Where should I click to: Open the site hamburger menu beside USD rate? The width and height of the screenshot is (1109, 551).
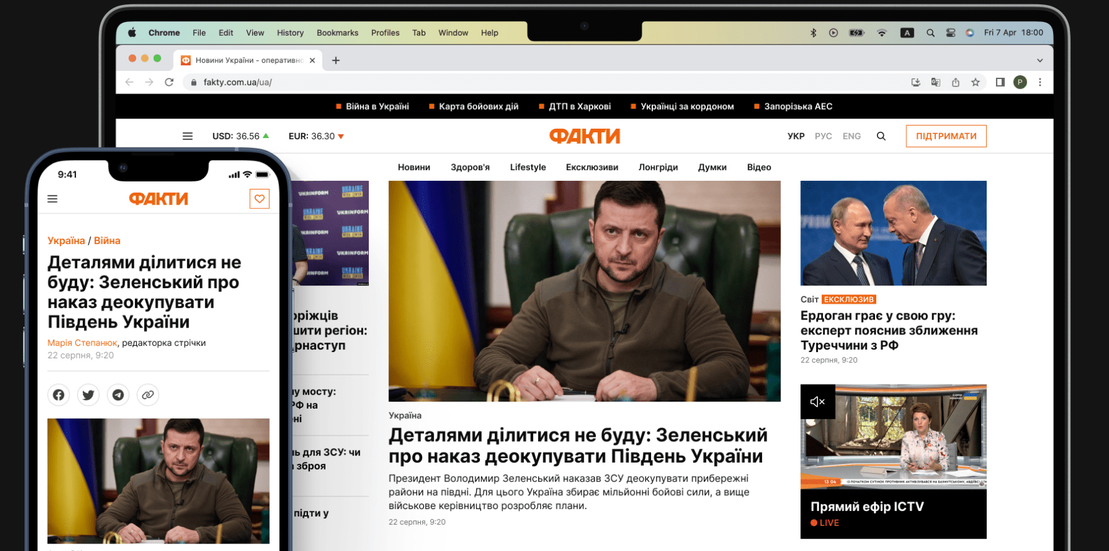tap(187, 136)
